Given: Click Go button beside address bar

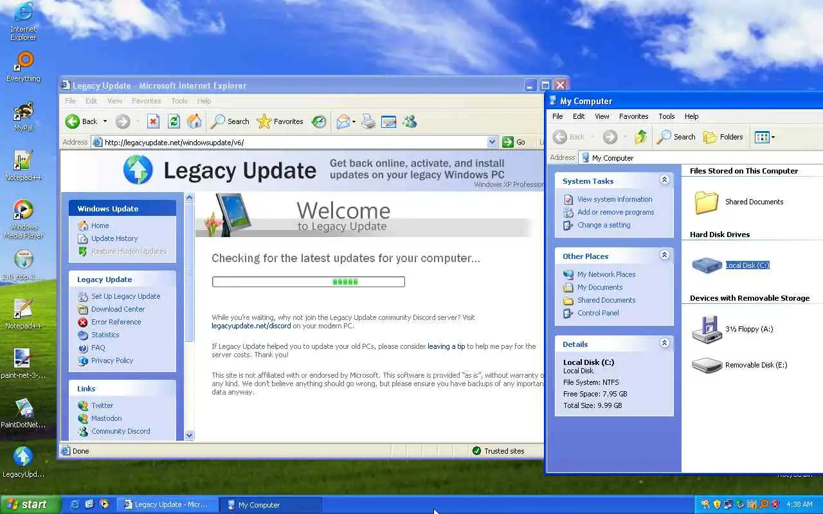Looking at the screenshot, I should click(x=514, y=142).
